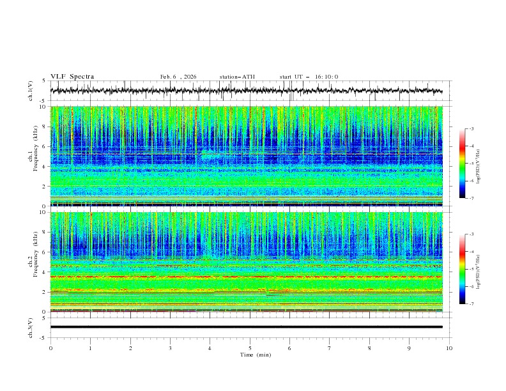Click the upper PSD colorbar beside the ch.1 spectrogram
Image resolution: width=506 pixels, height=391 pixels.
(462, 164)
